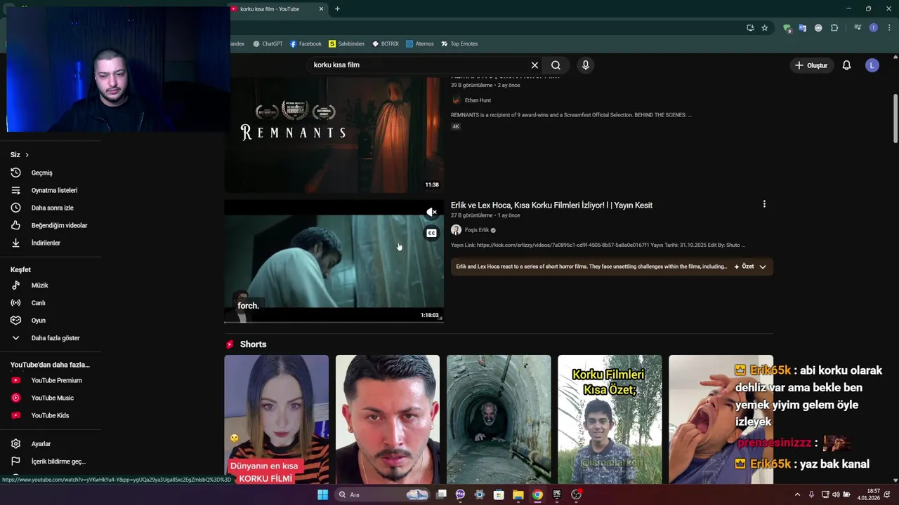Open the tunnel crawling man short
This screenshot has height=505, width=899.
coord(499,419)
